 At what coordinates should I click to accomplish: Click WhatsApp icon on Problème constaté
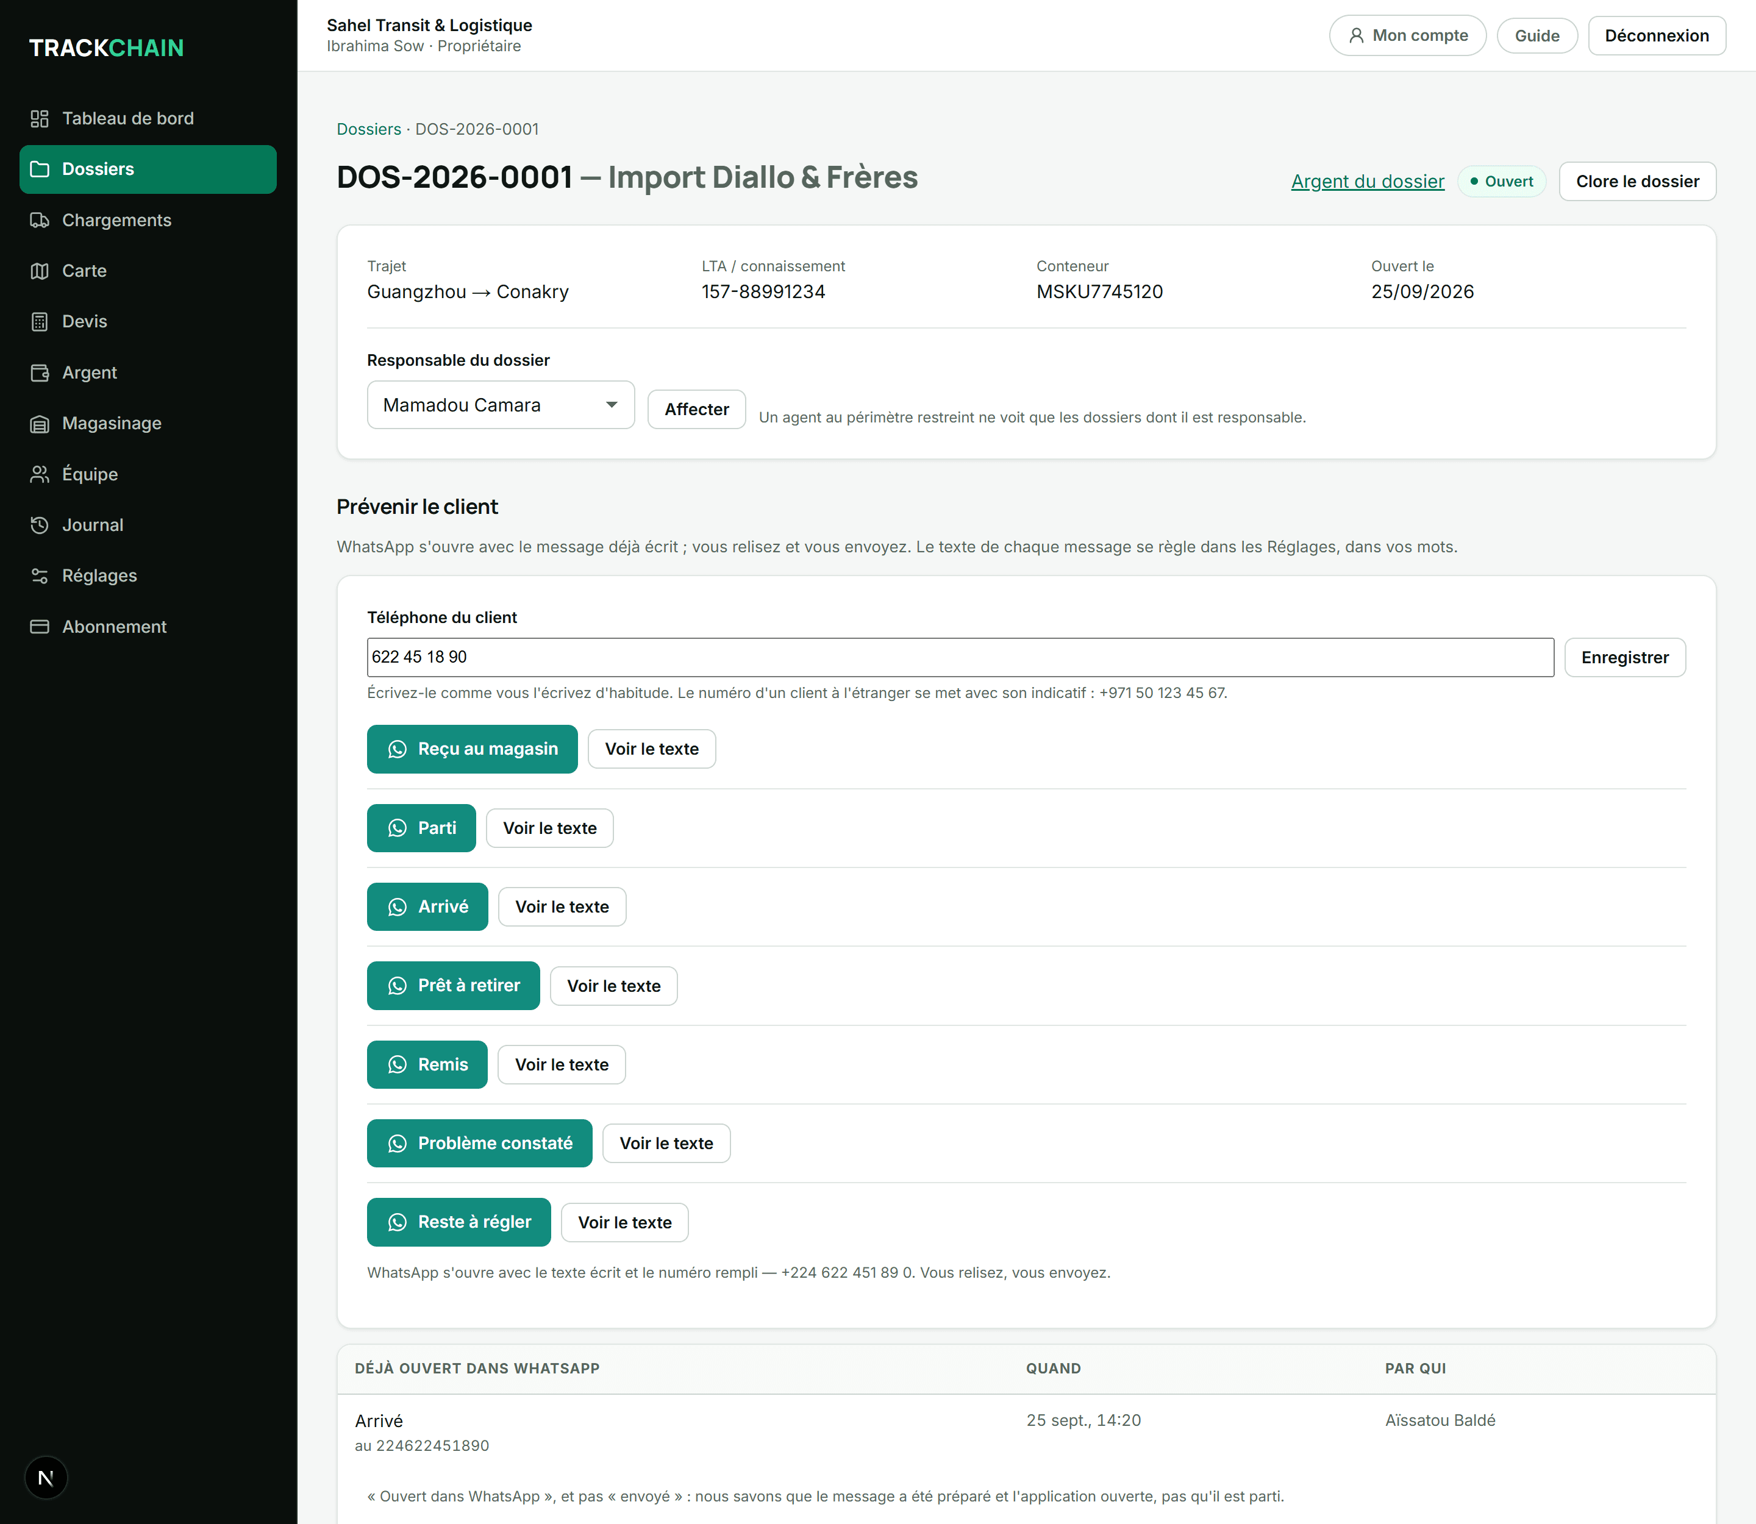click(x=398, y=1144)
